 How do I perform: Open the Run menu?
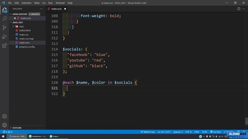click(x=50, y=3)
